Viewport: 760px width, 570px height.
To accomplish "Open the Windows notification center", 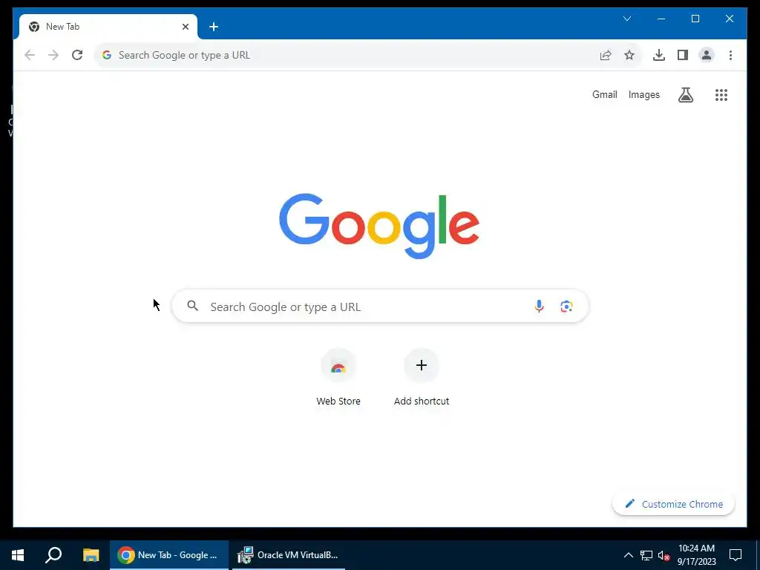I will click(x=736, y=555).
